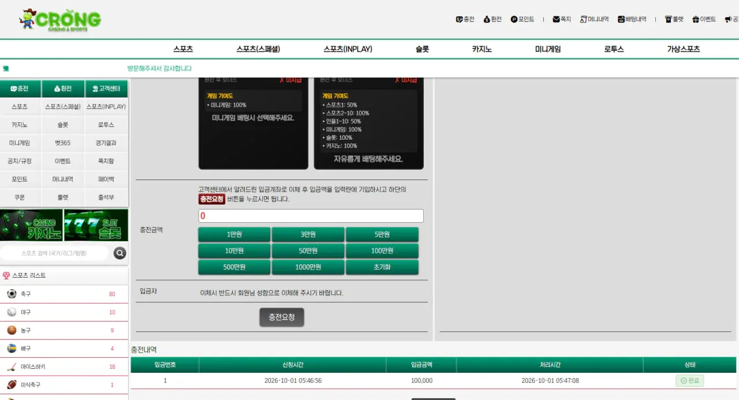The height and width of the screenshot is (400, 739).
Task: Open the CRONG casino logo home link
Action: (59, 20)
